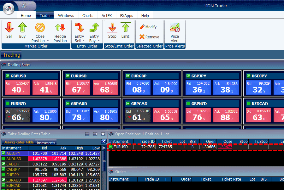This screenshot has height=190, width=284.
Task: Click EURUSD Ask tile 1.30685
Action: tap(105, 87)
